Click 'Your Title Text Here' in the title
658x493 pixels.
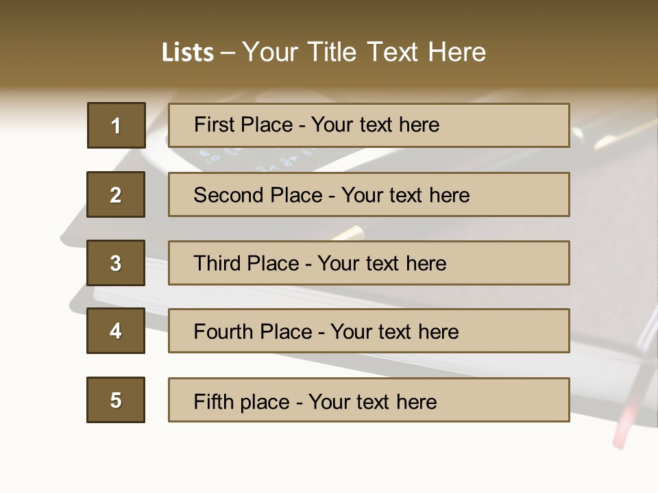(x=364, y=52)
